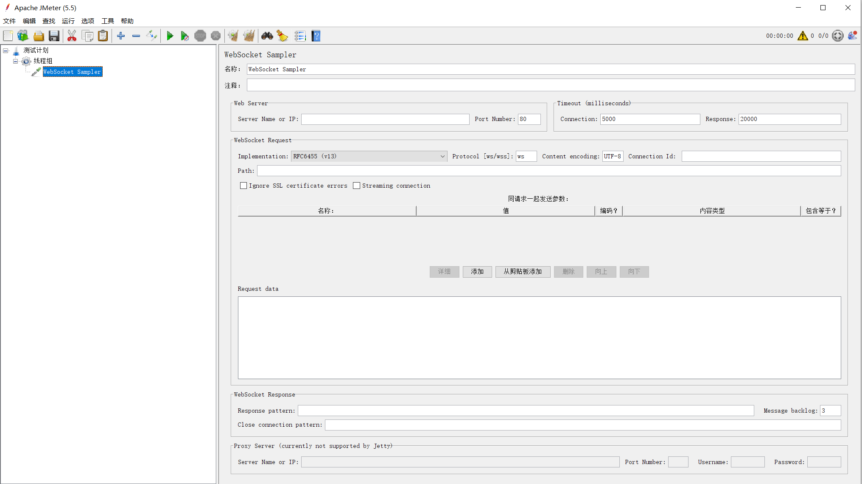Click the 添加 button to add a parameter
The width and height of the screenshot is (862, 484).
tap(477, 272)
